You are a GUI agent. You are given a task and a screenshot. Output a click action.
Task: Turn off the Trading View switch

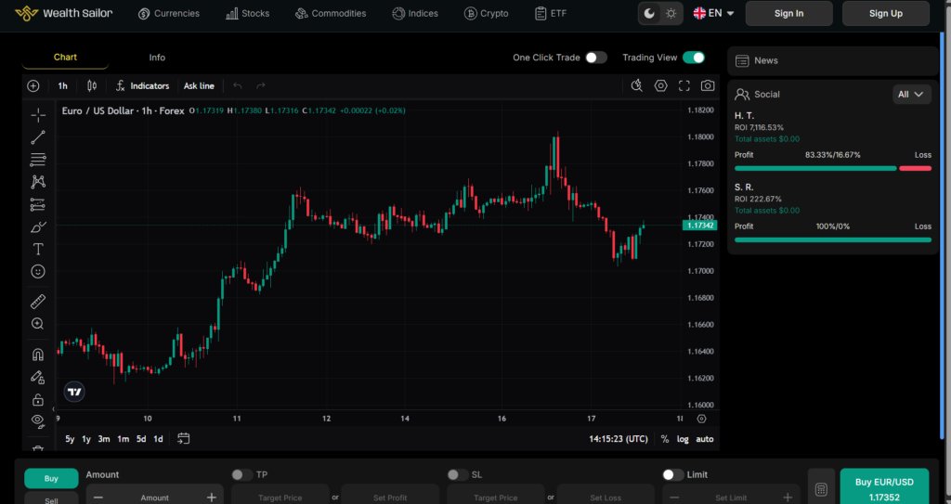point(693,58)
